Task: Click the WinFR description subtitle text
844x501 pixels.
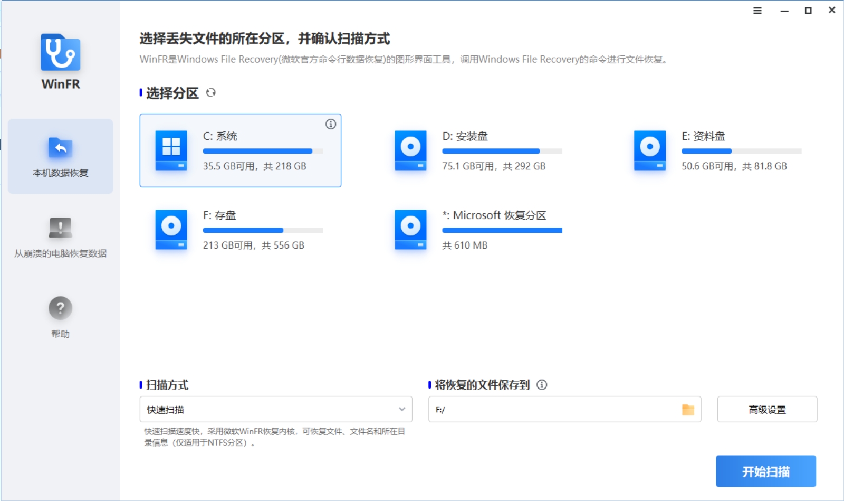Action: click(x=405, y=60)
